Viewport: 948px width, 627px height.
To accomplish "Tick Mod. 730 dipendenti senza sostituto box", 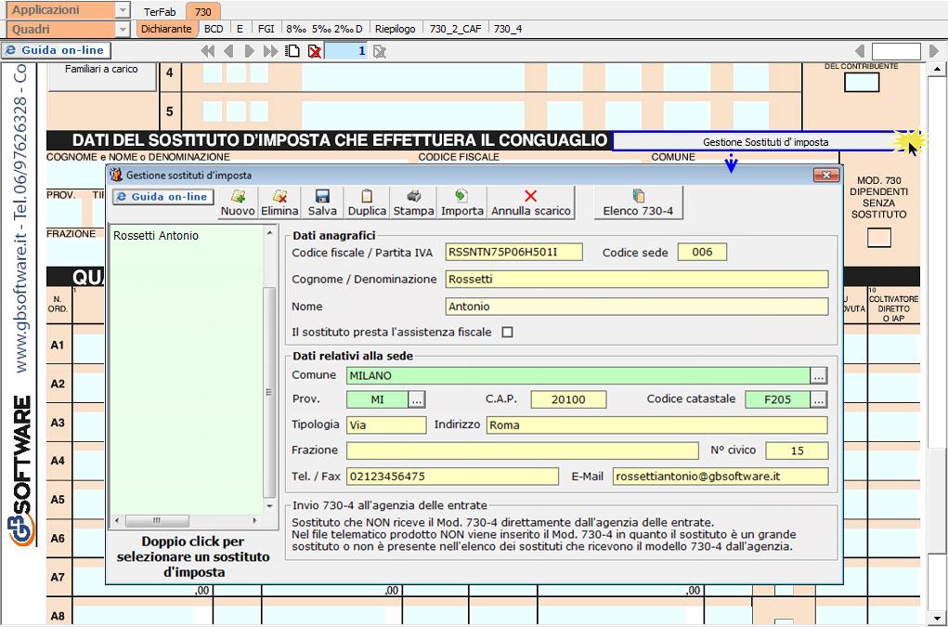I will (878, 238).
